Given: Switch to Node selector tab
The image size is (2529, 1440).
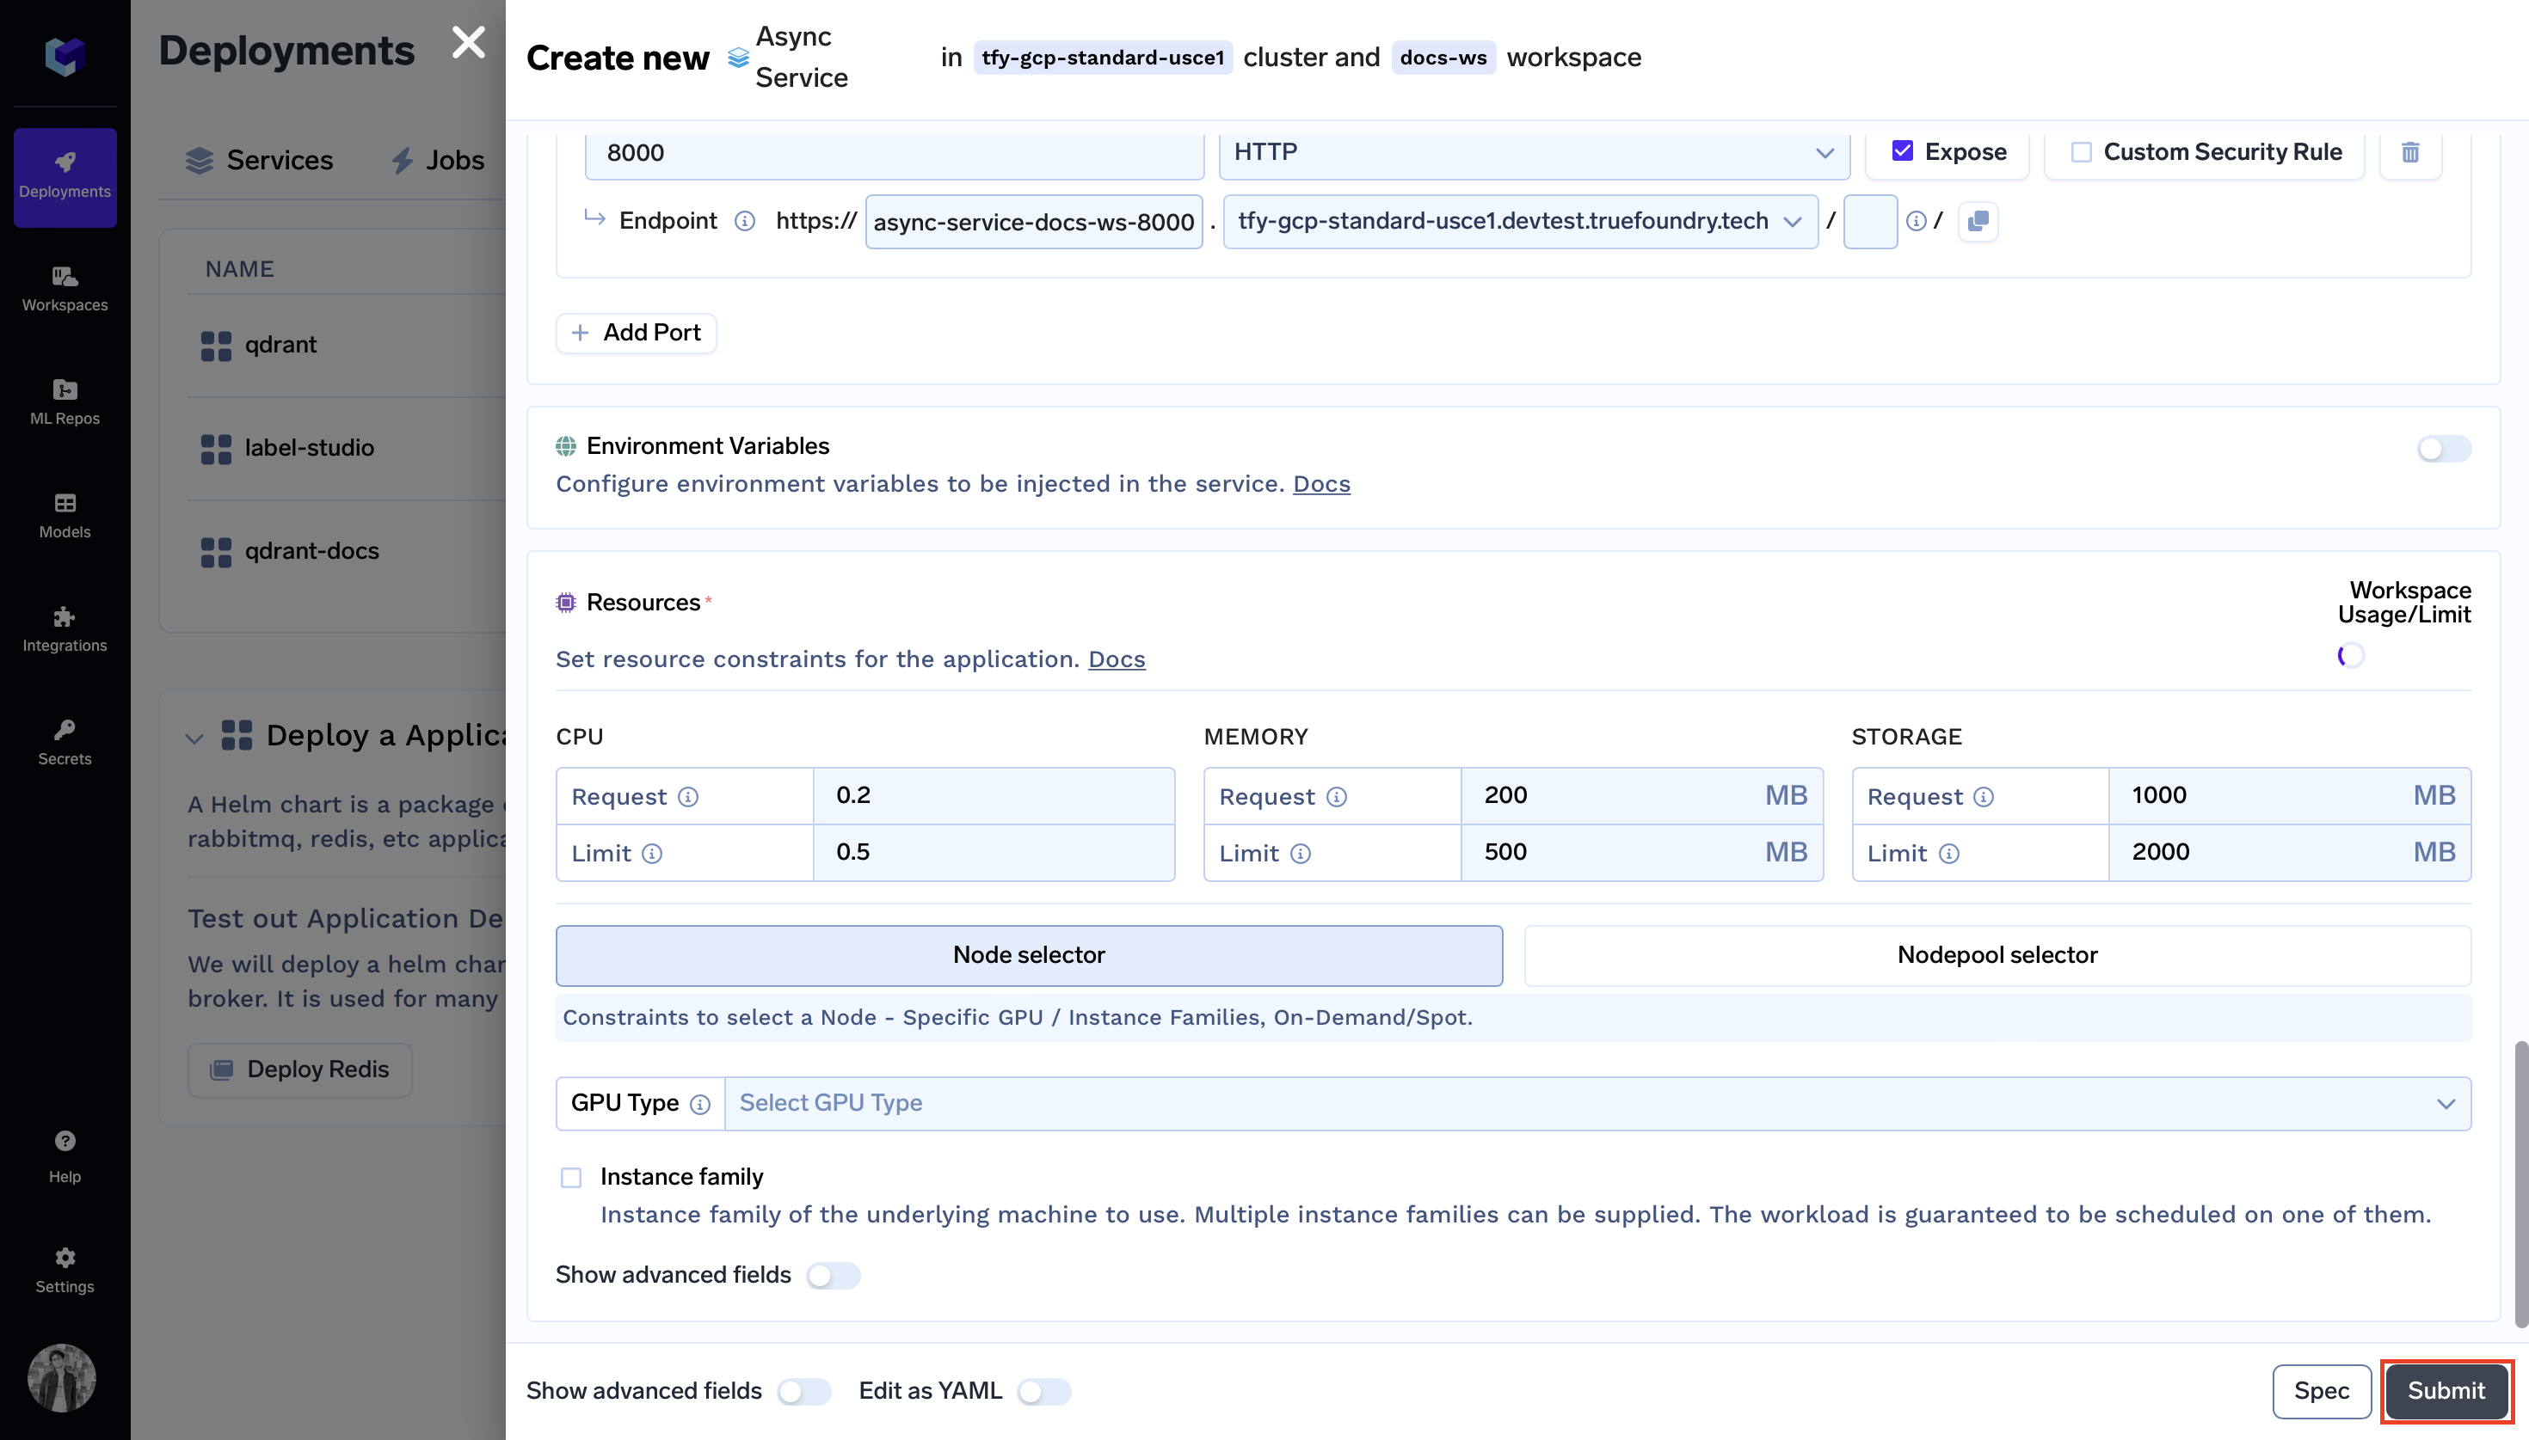Looking at the screenshot, I should click(1029, 955).
